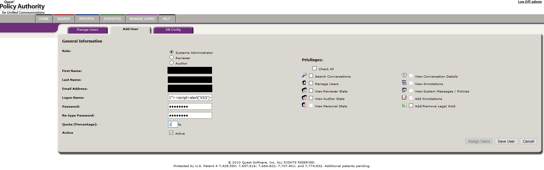The width and height of the screenshot is (544, 170).
Task: Click the Re-type Password field
Action: pos(190,115)
